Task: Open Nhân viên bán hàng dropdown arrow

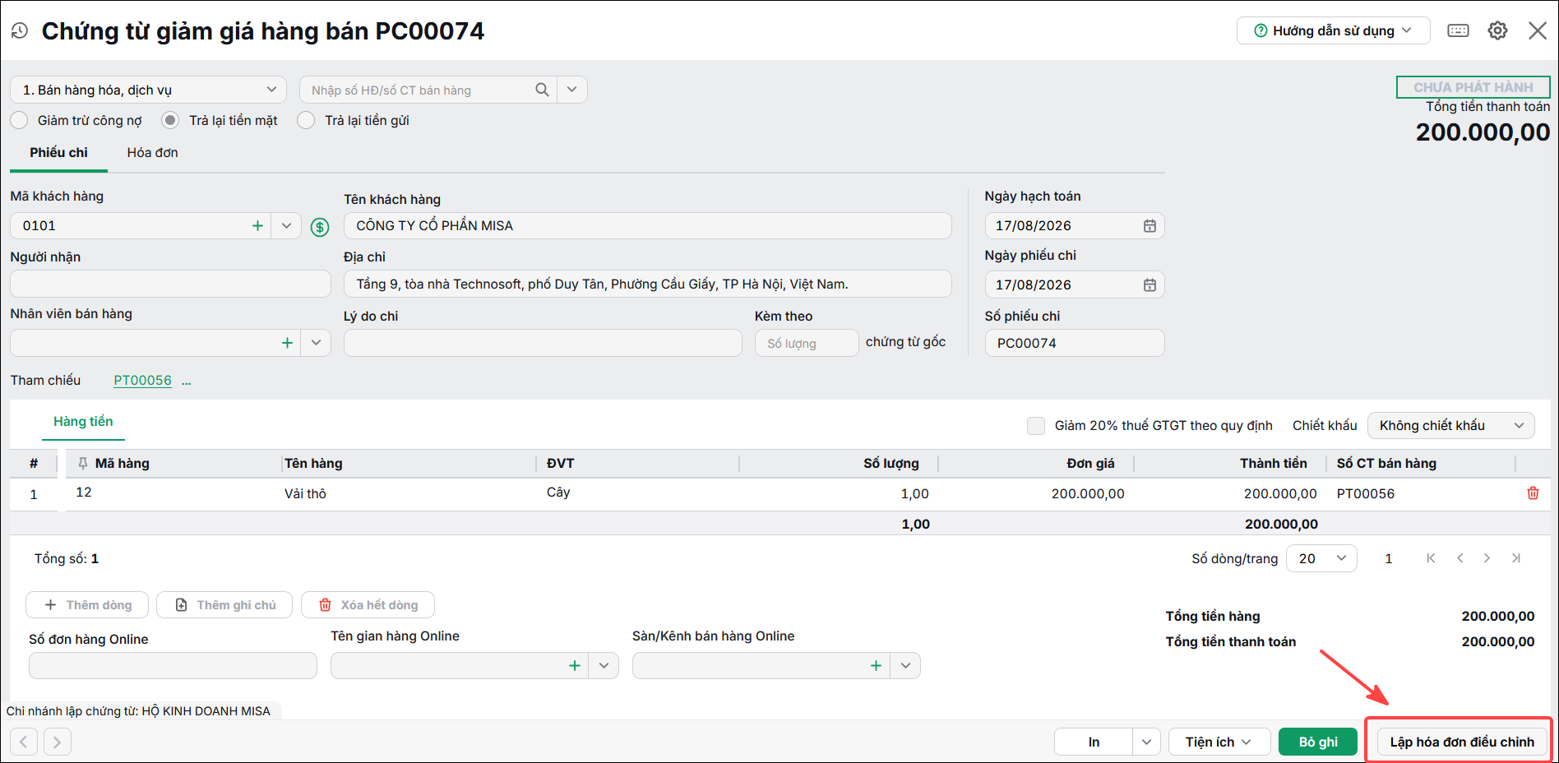Action: pos(316,343)
